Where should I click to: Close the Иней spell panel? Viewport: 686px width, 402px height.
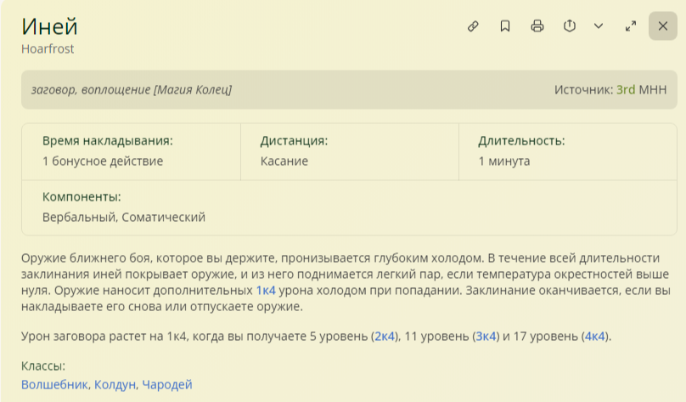point(663,26)
